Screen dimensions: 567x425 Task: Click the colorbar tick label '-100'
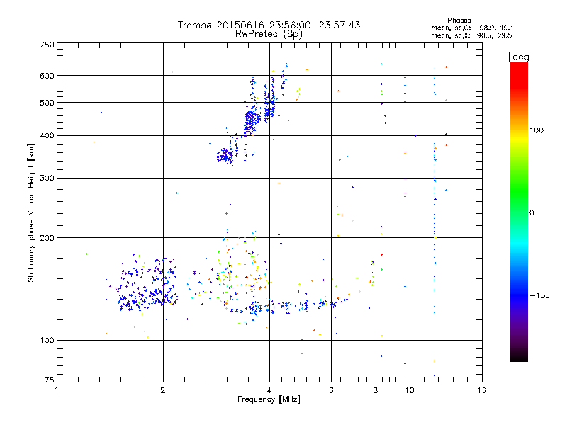539,295
